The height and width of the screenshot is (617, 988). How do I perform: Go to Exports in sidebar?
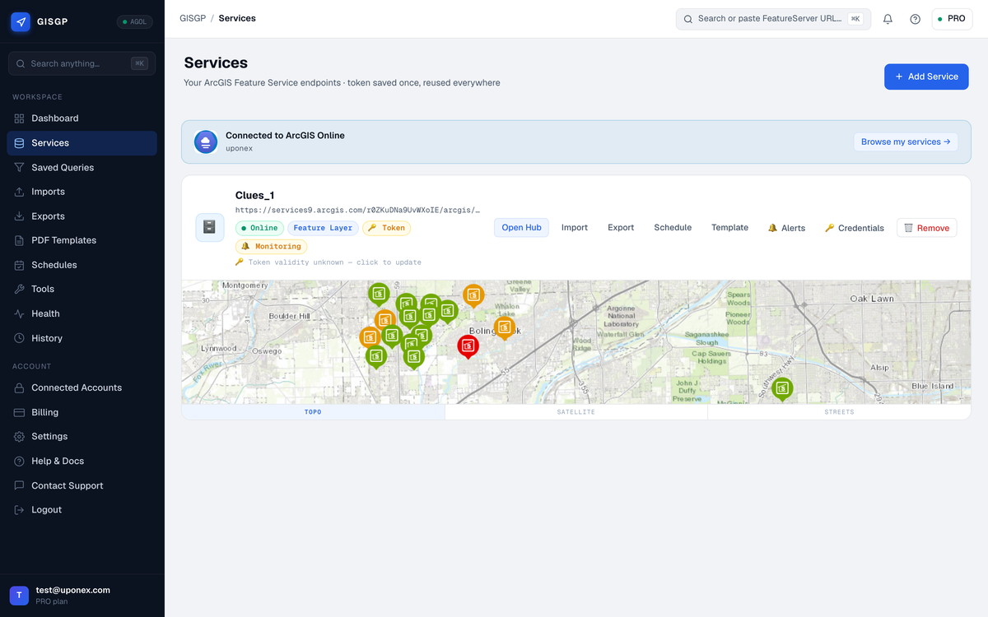[82, 216]
